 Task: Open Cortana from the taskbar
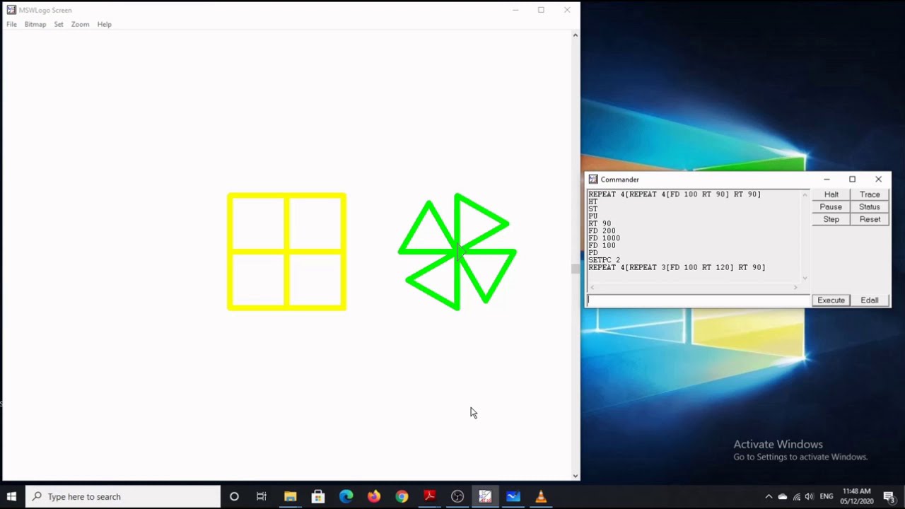click(234, 496)
